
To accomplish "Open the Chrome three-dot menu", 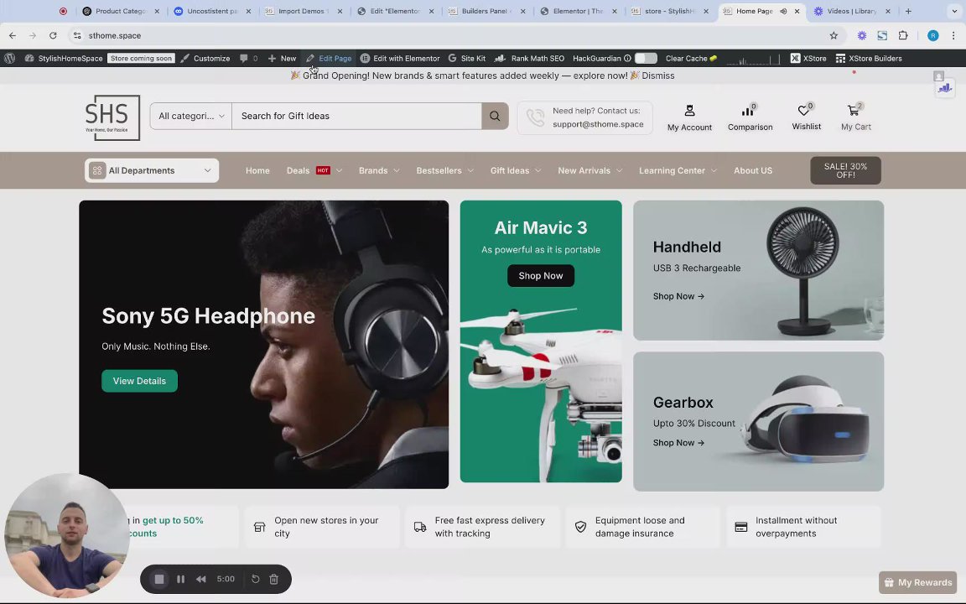I will tap(953, 36).
